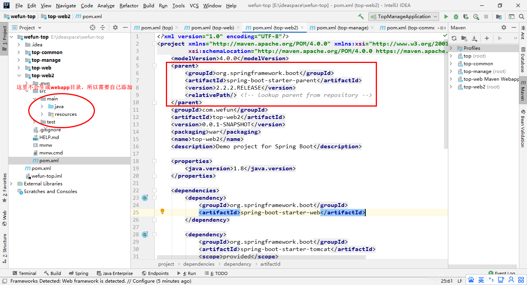Click top-web2 breadcrumb in navigation bar
The height and width of the screenshot is (285, 527).
tap(56, 17)
